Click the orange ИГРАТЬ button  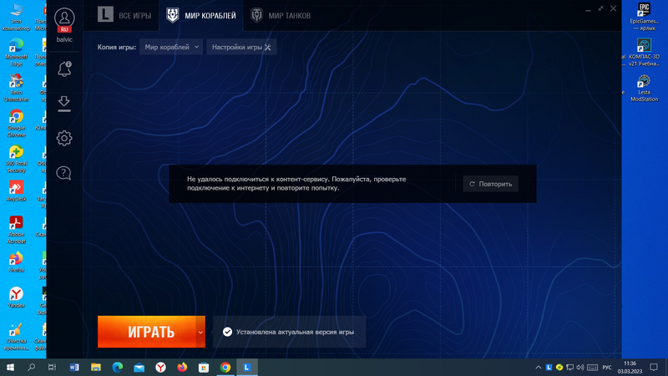[x=147, y=332]
